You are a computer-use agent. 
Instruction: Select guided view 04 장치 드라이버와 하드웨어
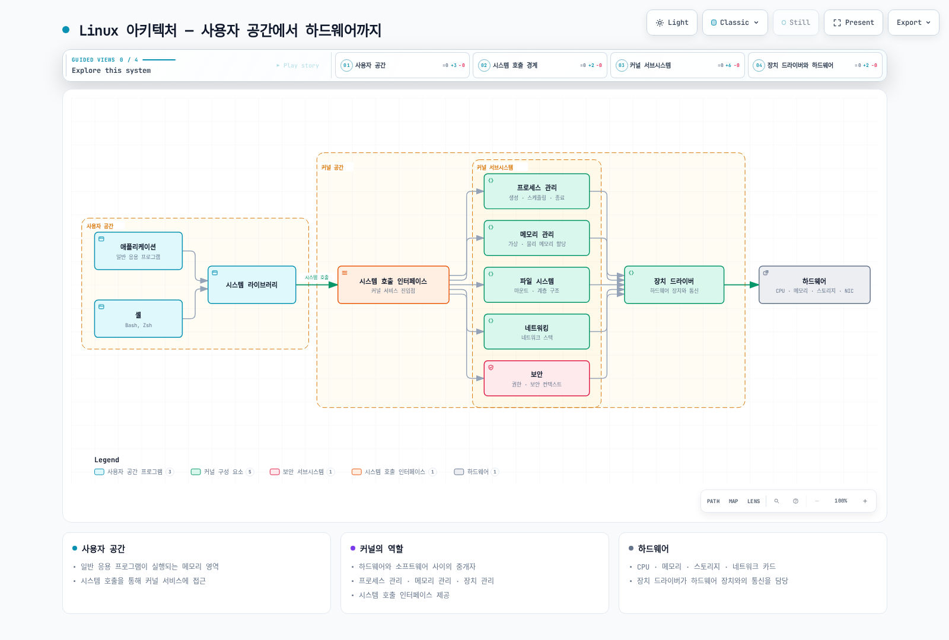tap(815, 65)
